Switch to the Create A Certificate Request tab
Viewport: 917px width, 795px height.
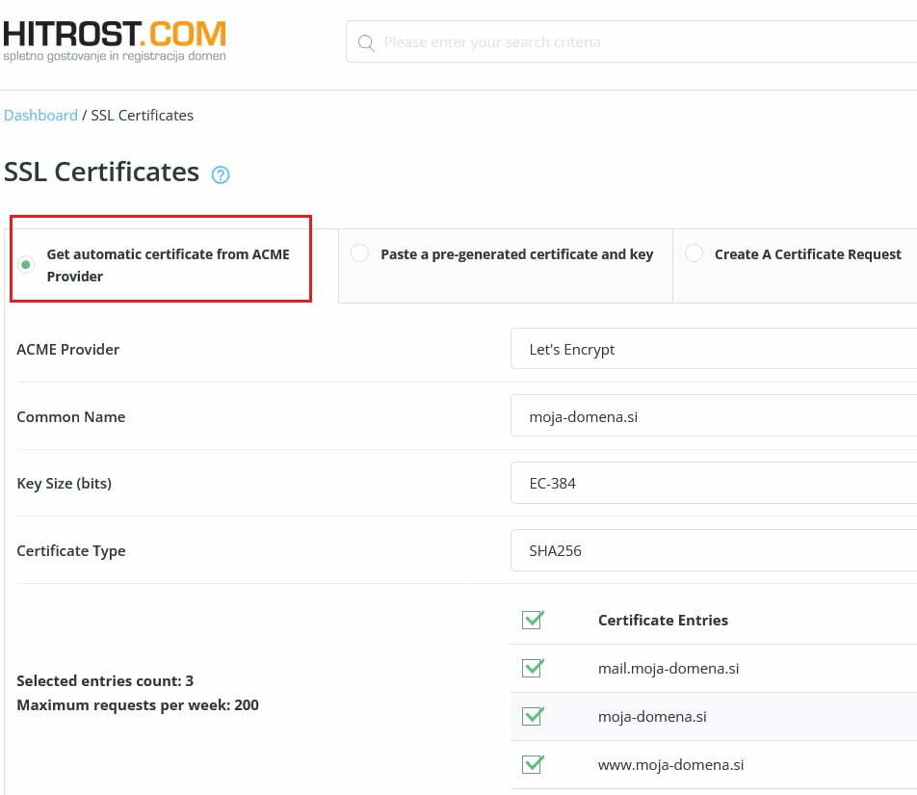(808, 254)
